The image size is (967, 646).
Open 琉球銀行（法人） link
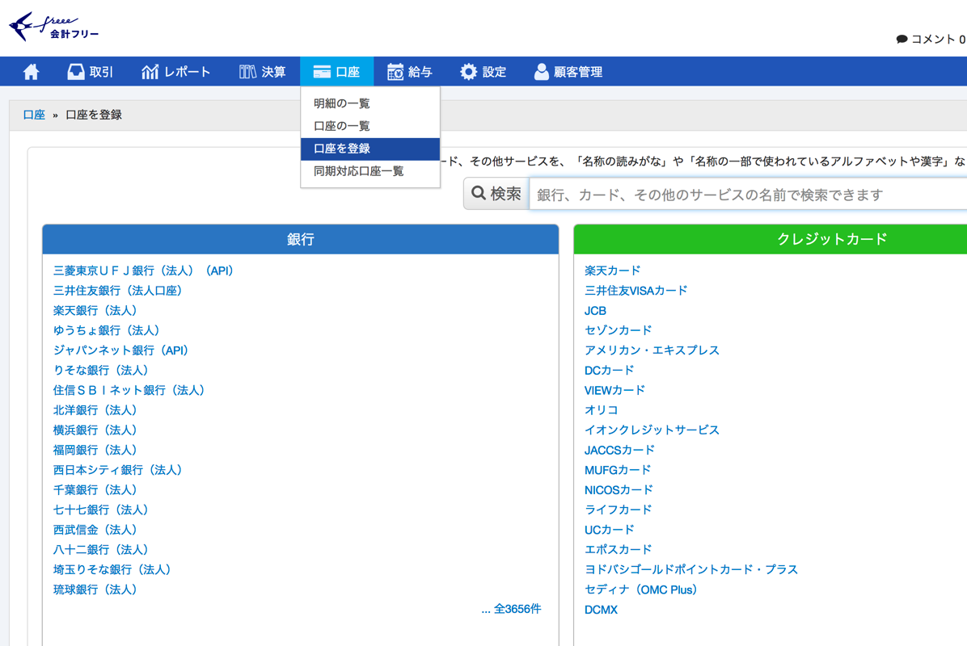click(x=95, y=590)
